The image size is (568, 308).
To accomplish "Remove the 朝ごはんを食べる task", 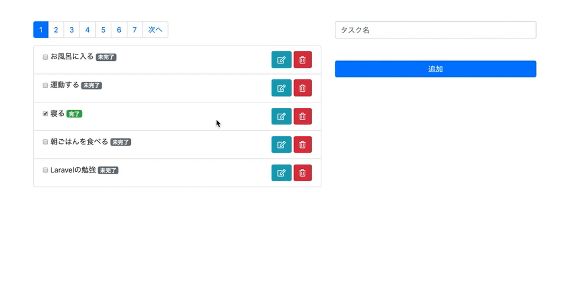I will pyautogui.click(x=302, y=145).
